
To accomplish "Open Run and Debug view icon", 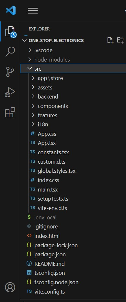I will 10,92.
